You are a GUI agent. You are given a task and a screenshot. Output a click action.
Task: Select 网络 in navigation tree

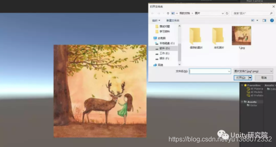tap(158, 65)
